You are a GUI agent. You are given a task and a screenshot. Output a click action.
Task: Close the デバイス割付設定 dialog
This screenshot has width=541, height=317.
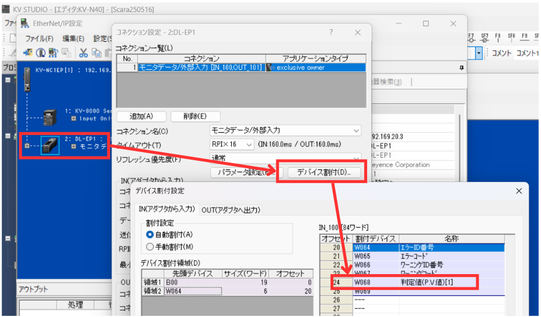519,191
